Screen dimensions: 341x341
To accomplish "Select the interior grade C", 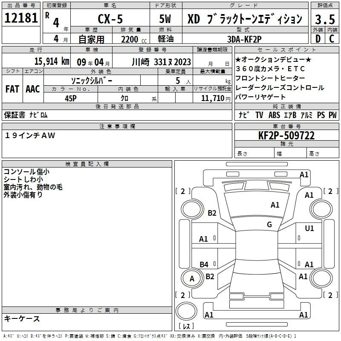I will click(332, 39).
